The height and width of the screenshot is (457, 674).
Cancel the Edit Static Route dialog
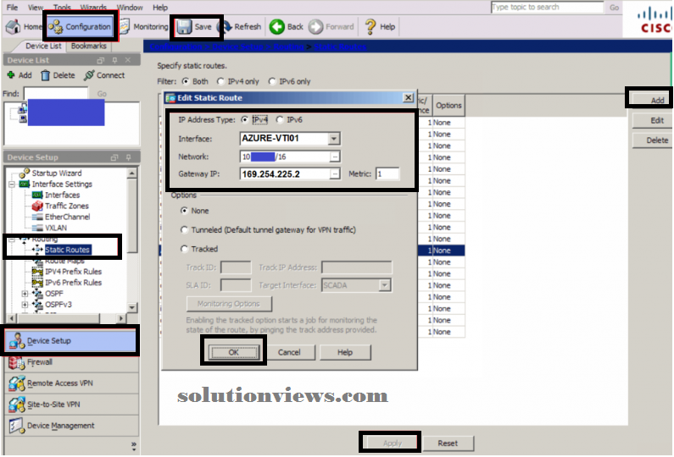tap(289, 352)
